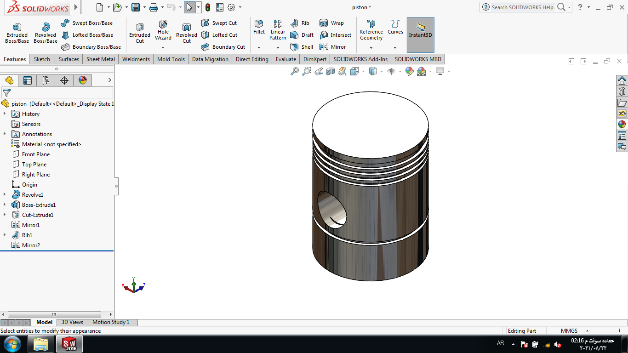Expand the History folder in tree
The height and width of the screenshot is (353, 628).
coord(5,114)
